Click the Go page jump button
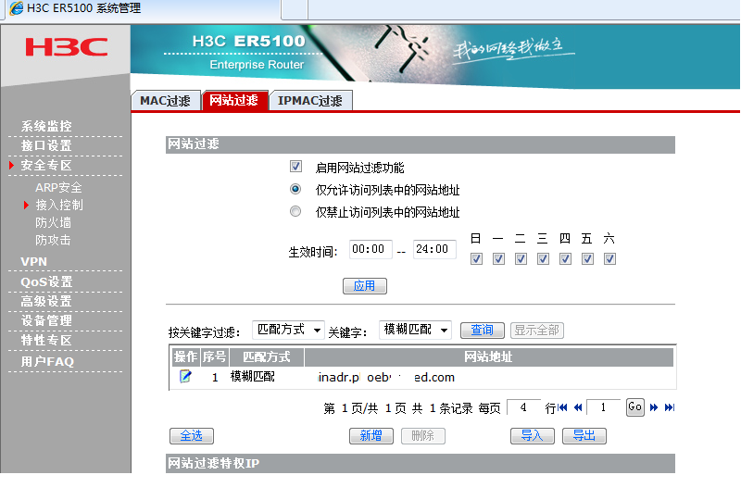 pos(634,407)
